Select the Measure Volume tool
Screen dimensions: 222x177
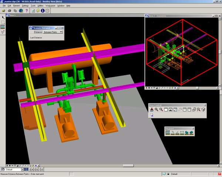(x=192, y=133)
